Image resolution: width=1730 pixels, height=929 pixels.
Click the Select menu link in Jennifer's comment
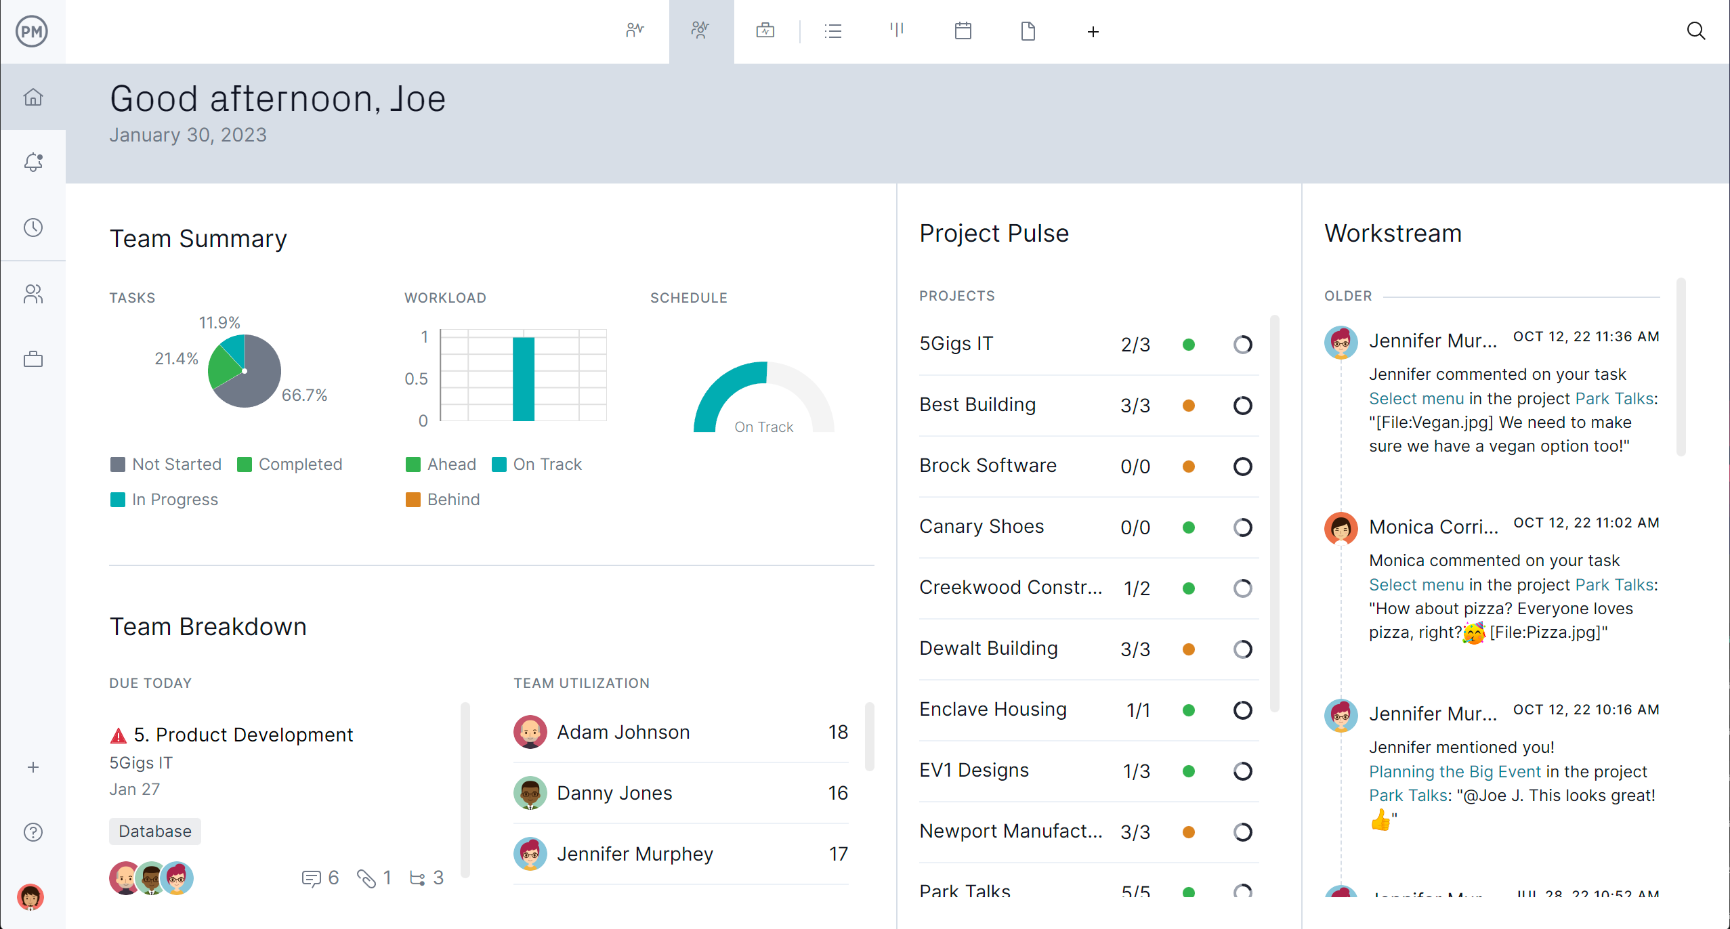point(1415,398)
